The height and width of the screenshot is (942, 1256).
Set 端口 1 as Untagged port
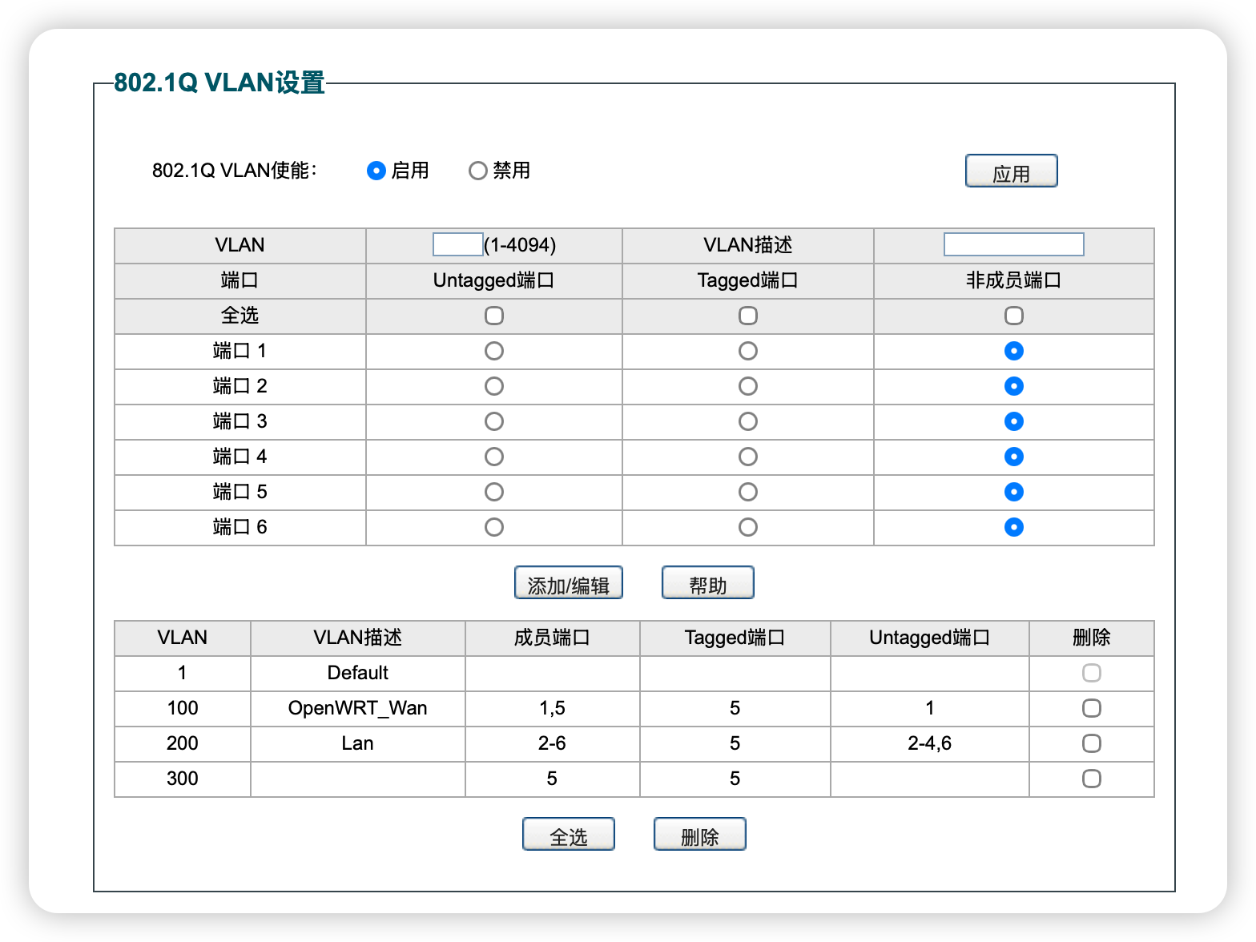click(x=494, y=351)
